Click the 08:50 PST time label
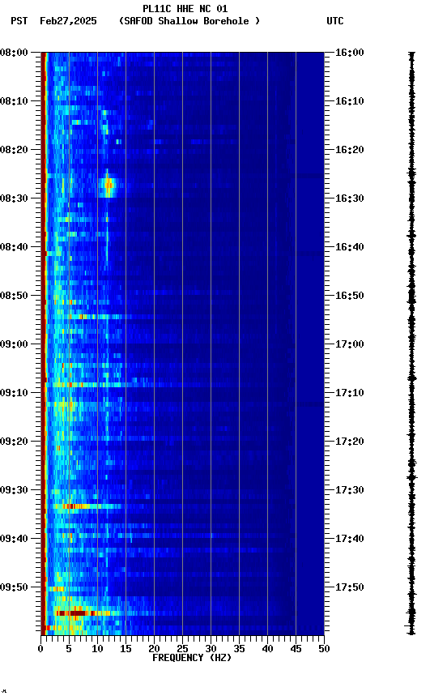This screenshot has width=447, height=700. (14, 296)
